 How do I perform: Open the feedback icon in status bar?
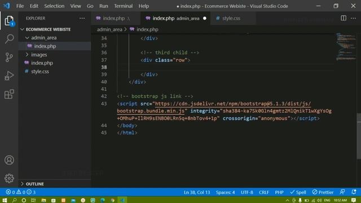[x=342, y=192]
